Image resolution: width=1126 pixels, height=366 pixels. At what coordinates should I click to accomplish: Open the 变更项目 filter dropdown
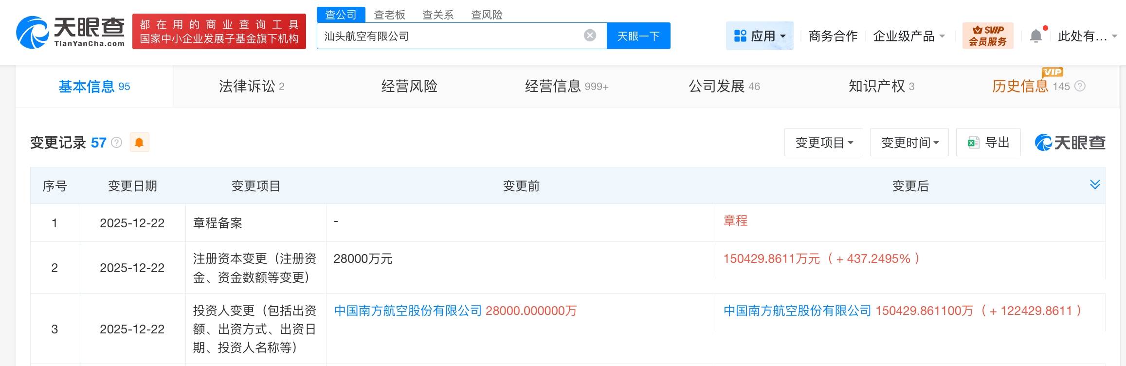point(823,142)
